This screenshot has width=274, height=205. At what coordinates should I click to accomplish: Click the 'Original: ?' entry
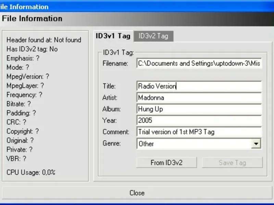(20, 140)
